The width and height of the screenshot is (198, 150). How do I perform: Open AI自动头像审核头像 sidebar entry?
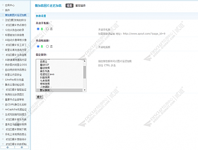[x=16, y=40]
